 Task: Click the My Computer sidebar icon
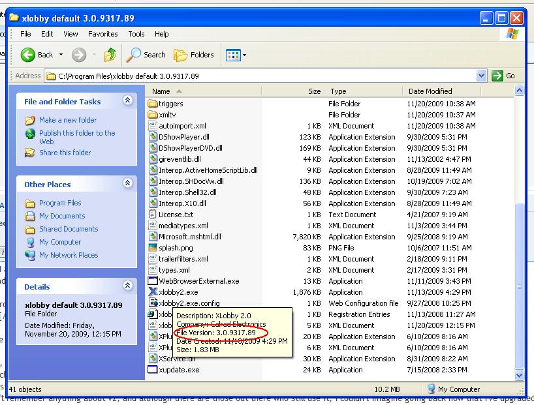[x=30, y=243]
